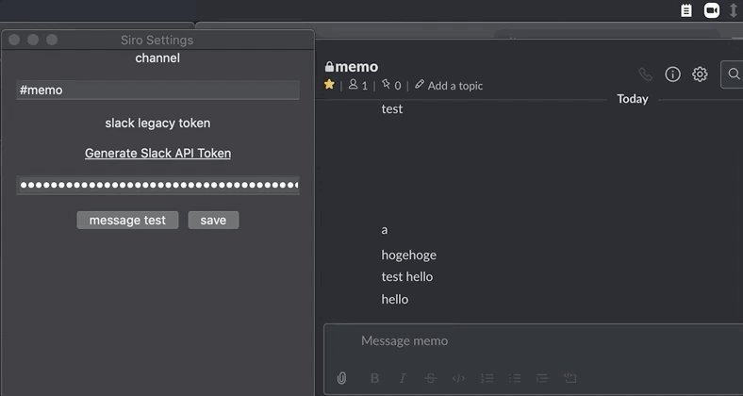Insert inline code formatting
Screen dimensions: 743x396
[x=459, y=378]
